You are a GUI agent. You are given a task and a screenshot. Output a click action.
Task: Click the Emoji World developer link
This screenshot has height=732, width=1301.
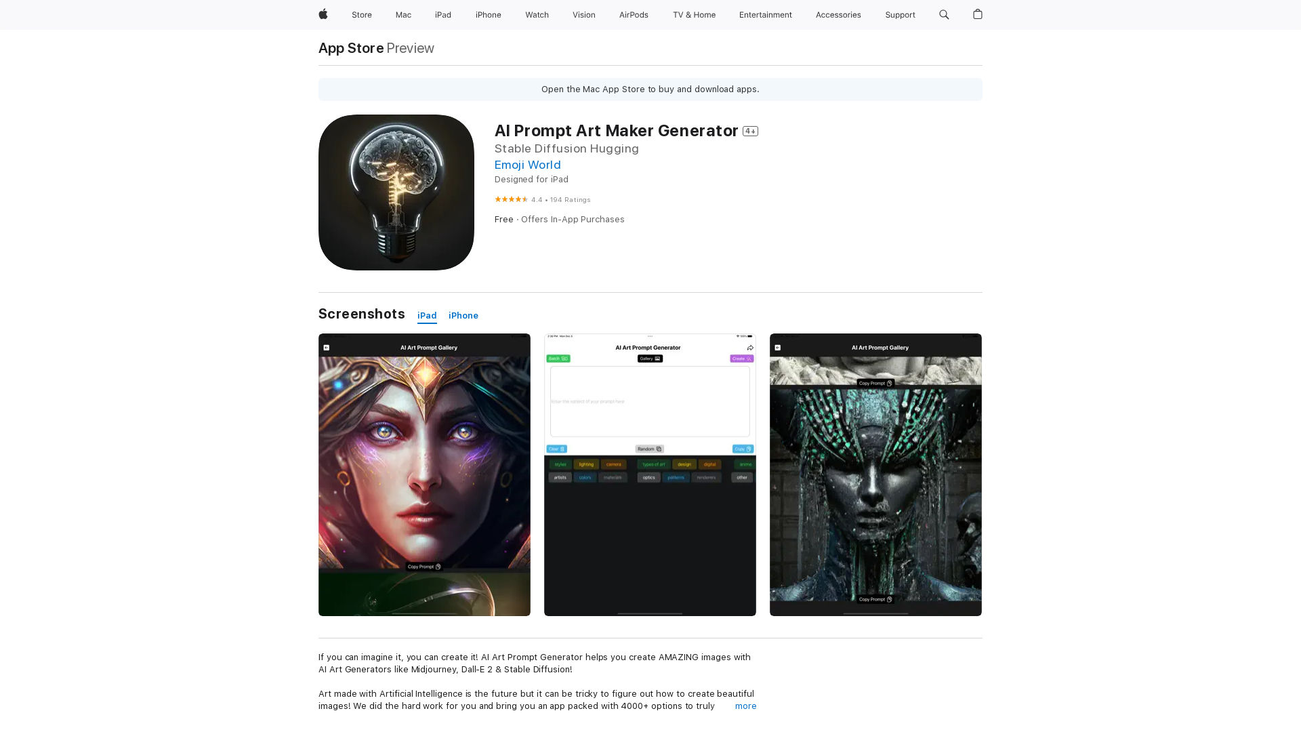pyautogui.click(x=527, y=165)
